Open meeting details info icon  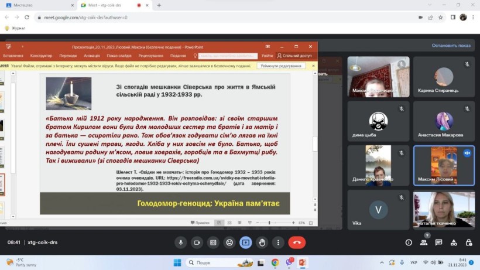(x=409, y=242)
